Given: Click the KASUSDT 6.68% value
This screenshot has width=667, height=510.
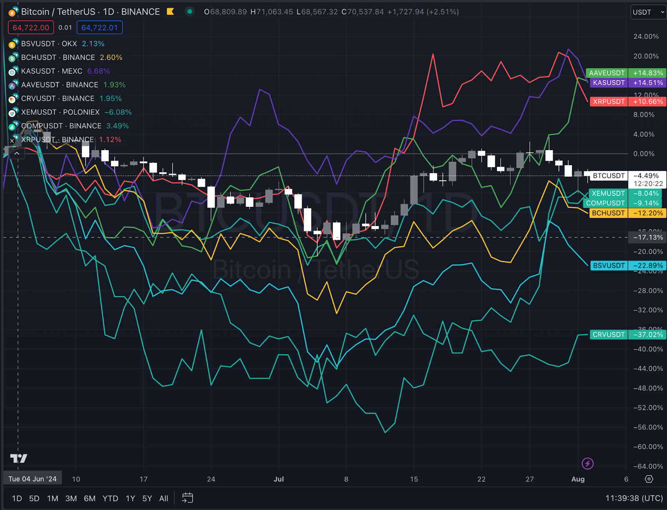Looking at the screenshot, I should [x=98, y=71].
